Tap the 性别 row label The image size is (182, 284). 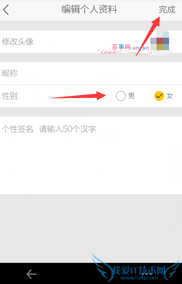pos(10,96)
